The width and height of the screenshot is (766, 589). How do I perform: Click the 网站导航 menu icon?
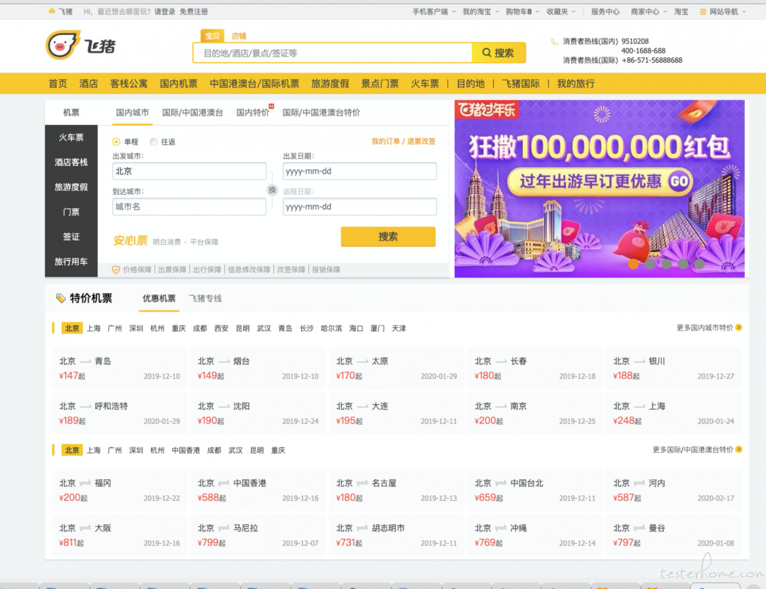point(703,12)
